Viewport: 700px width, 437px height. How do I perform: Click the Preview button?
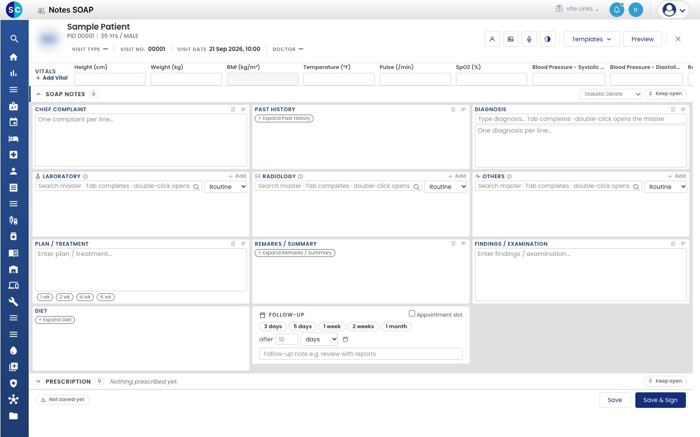(643, 39)
